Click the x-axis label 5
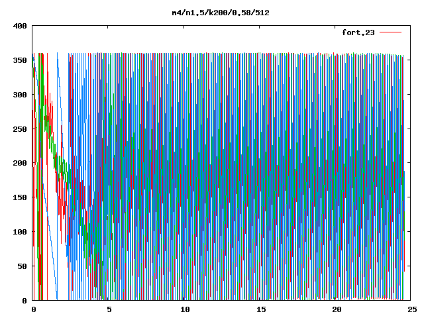Screen dimensions: 424x318 click(109, 309)
